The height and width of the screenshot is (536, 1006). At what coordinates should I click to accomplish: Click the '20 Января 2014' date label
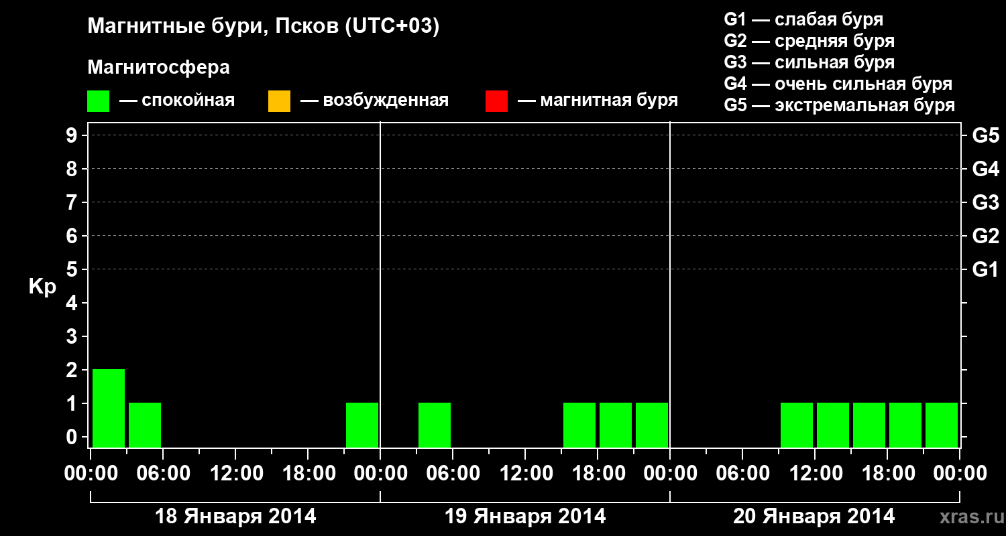[x=814, y=517]
